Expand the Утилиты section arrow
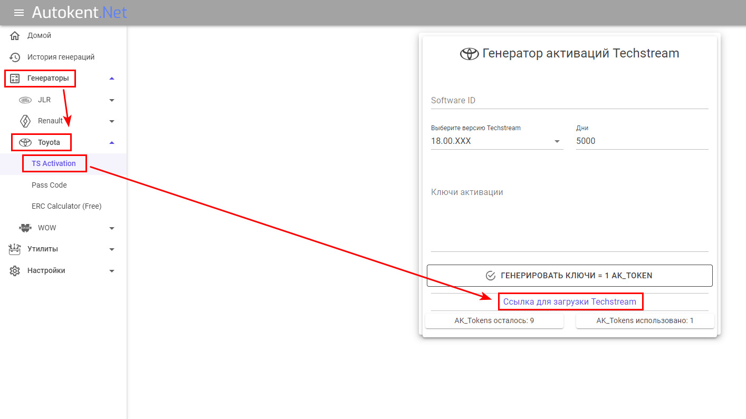This screenshot has height=419, width=746. (111, 249)
